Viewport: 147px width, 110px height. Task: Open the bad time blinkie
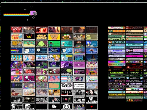(x=117, y=78)
